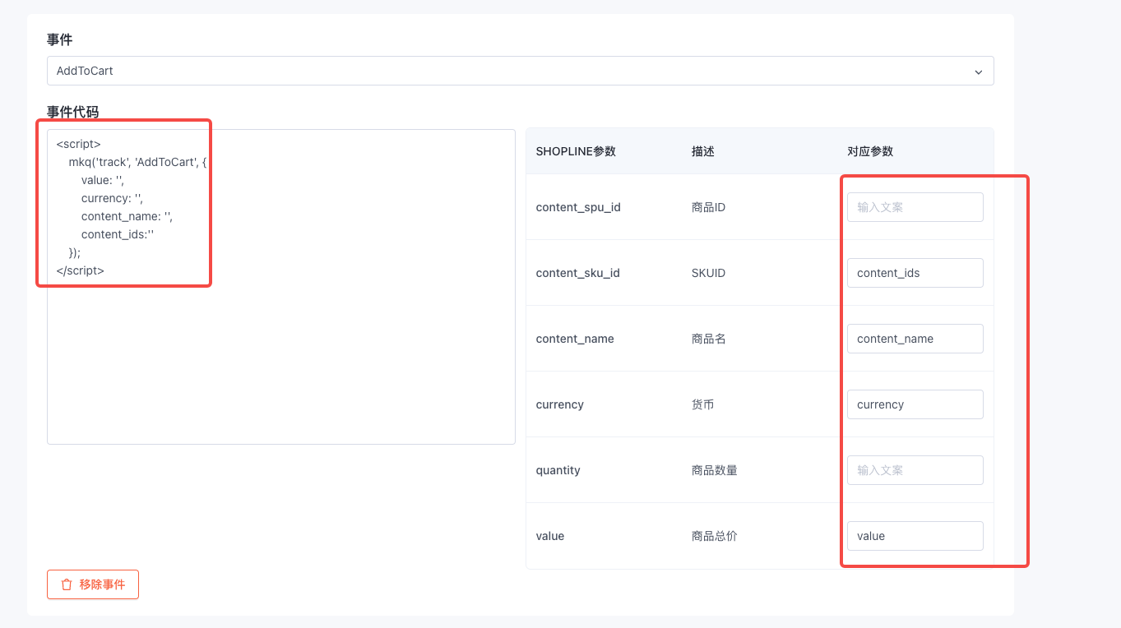Click the content_spu_id parameter cell
The height and width of the screenshot is (628, 1121).
[578, 207]
